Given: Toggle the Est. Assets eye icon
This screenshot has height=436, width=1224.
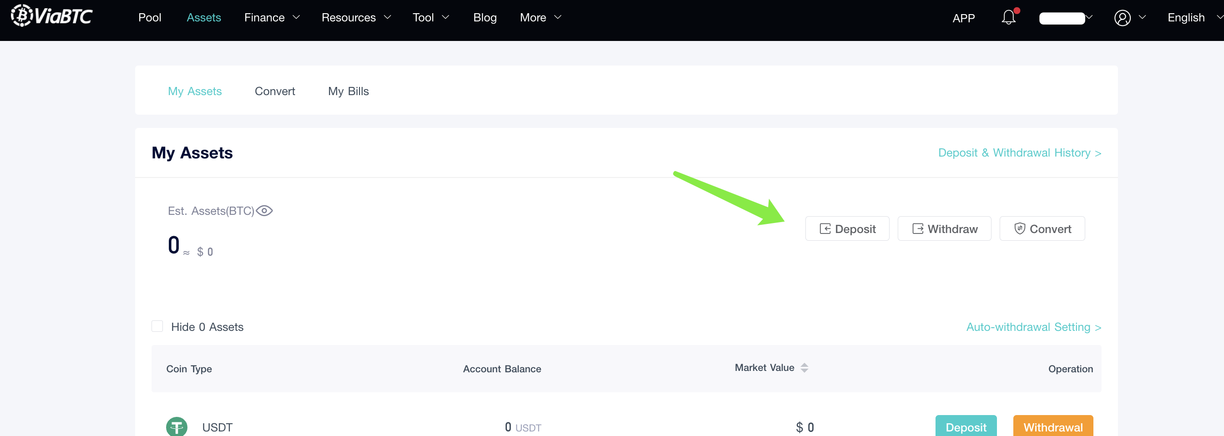Looking at the screenshot, I should coord(264,211).
